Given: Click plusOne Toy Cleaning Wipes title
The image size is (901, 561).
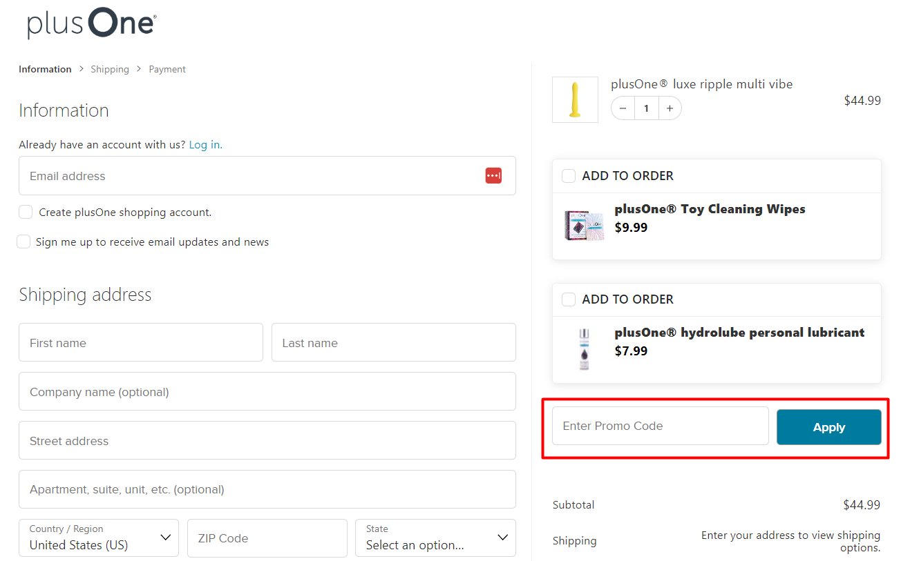Looking at the screenshot, I should coord(710,209).
